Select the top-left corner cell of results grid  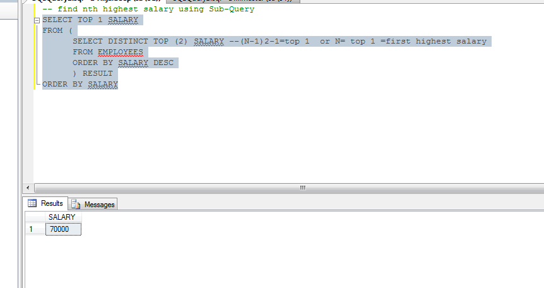35,217
